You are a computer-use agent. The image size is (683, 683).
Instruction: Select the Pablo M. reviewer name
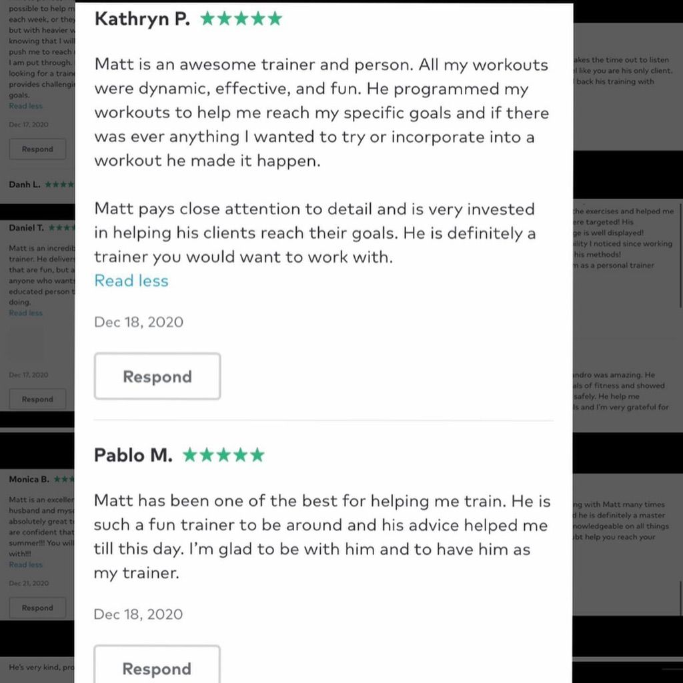click(133, 456)
